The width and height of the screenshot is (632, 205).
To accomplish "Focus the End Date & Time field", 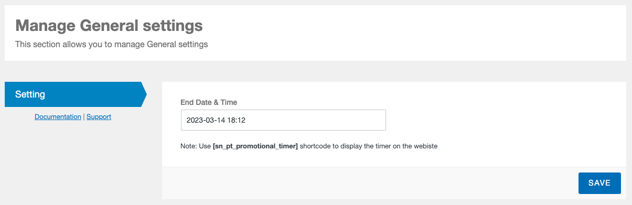I will tap(283, 120).
